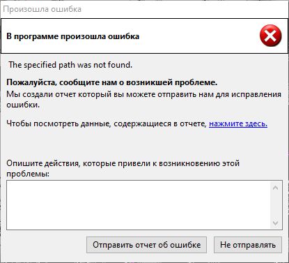Click the word 'проблемы:' above the text box

(x=28, y=174)
